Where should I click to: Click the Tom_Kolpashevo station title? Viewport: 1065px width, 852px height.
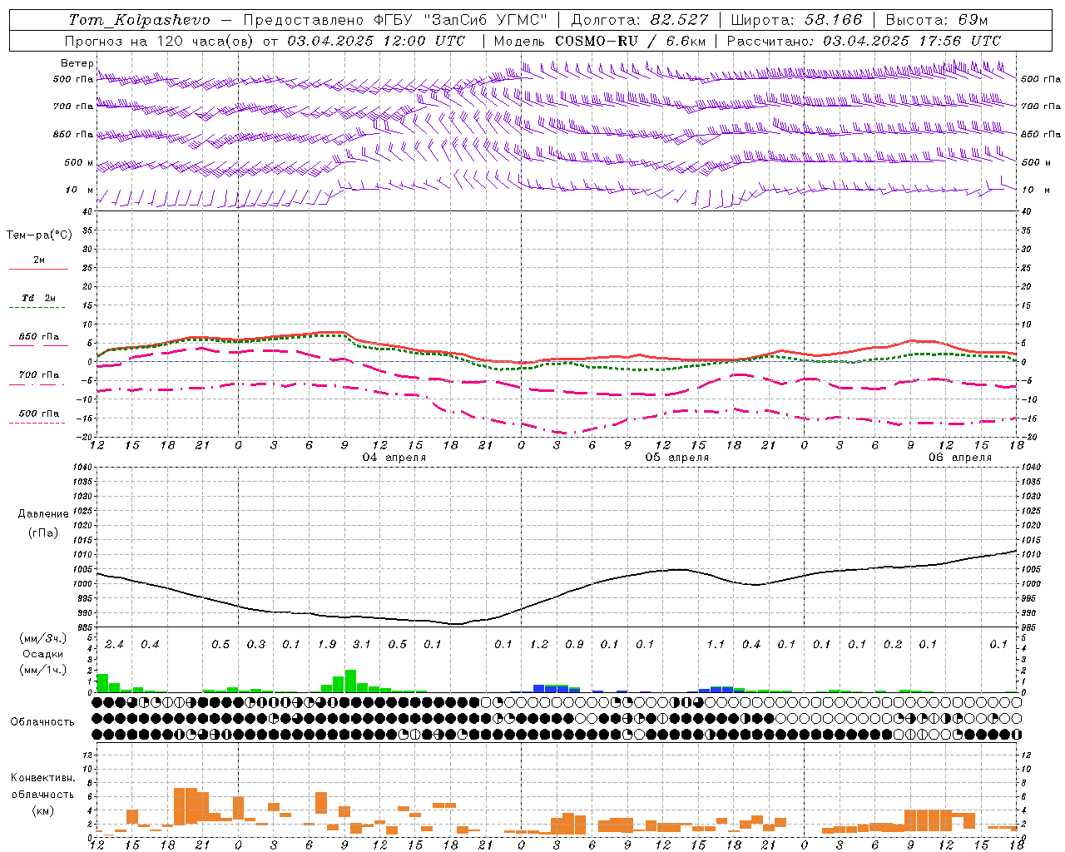point(139,20)
